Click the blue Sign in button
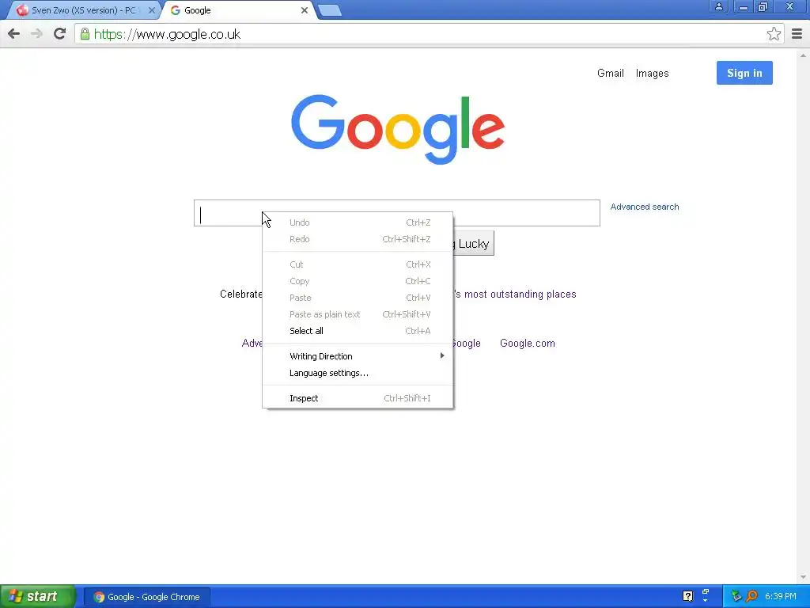 click(x=744, y=73)
